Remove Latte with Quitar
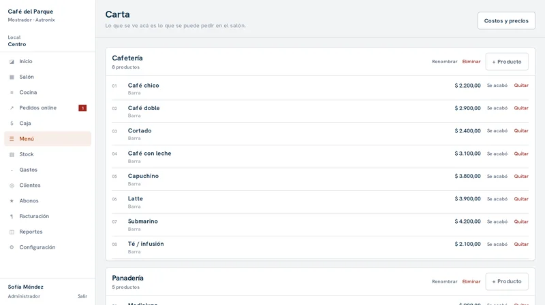This screenshot has height=305, width=545. click(521, 199)
